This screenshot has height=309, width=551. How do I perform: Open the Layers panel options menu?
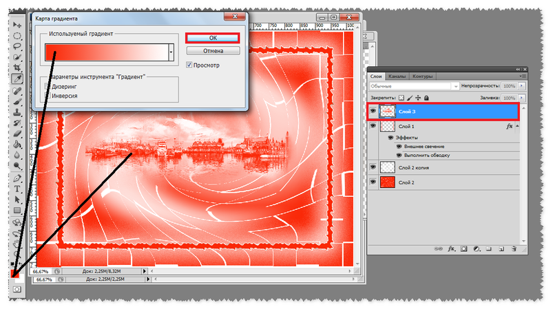tap(523, 76)
